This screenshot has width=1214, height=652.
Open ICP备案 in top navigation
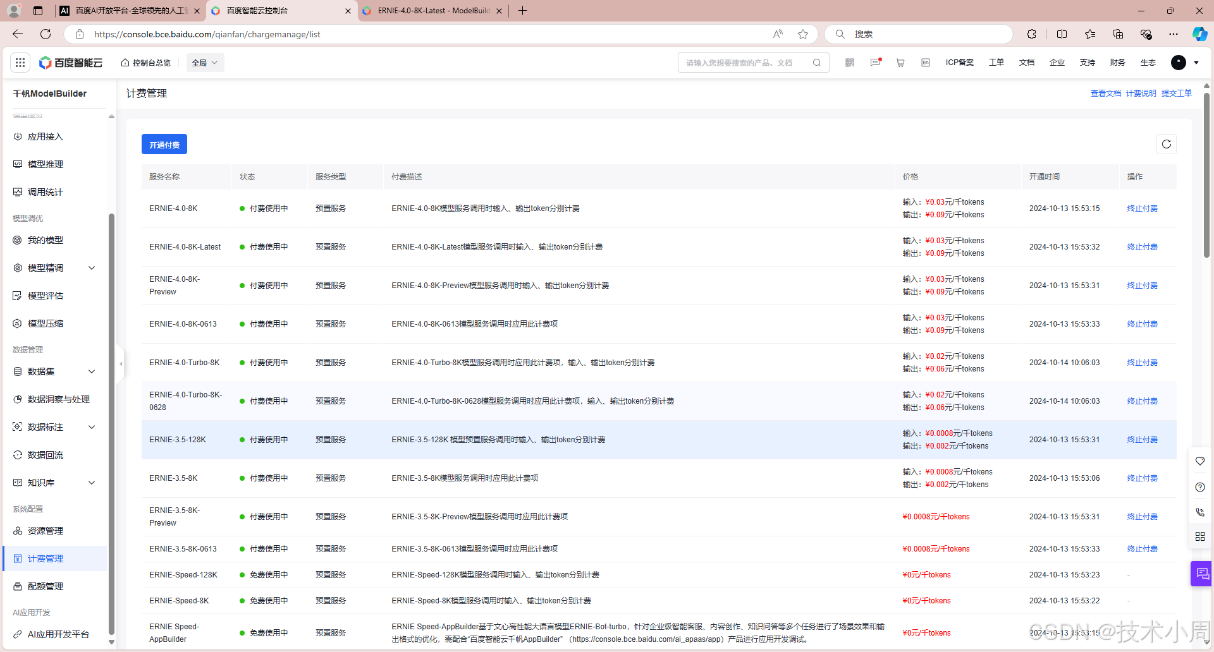click(x=960, y=63)
